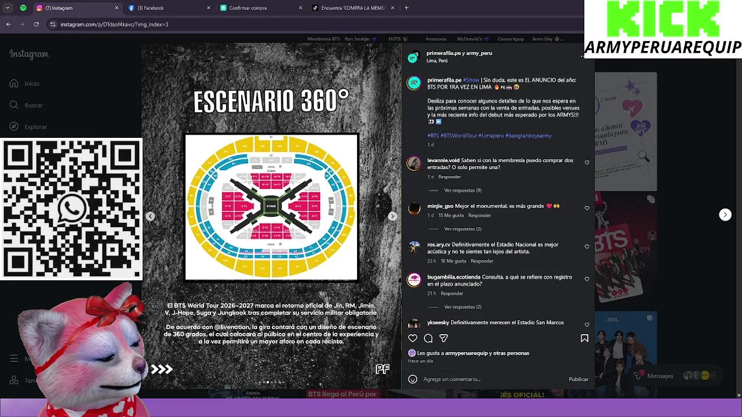Like bugambilia.ecotienda's comment
The height and width of the screenshot is (417, 742).
[x=587, y=279]
